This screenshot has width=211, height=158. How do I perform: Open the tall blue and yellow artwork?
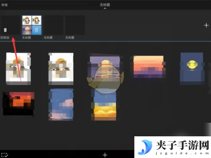coord(105,105)
